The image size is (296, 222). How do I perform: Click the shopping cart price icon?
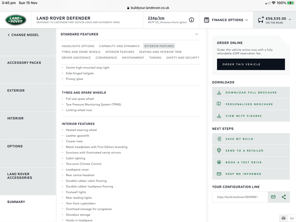point(261,19)
